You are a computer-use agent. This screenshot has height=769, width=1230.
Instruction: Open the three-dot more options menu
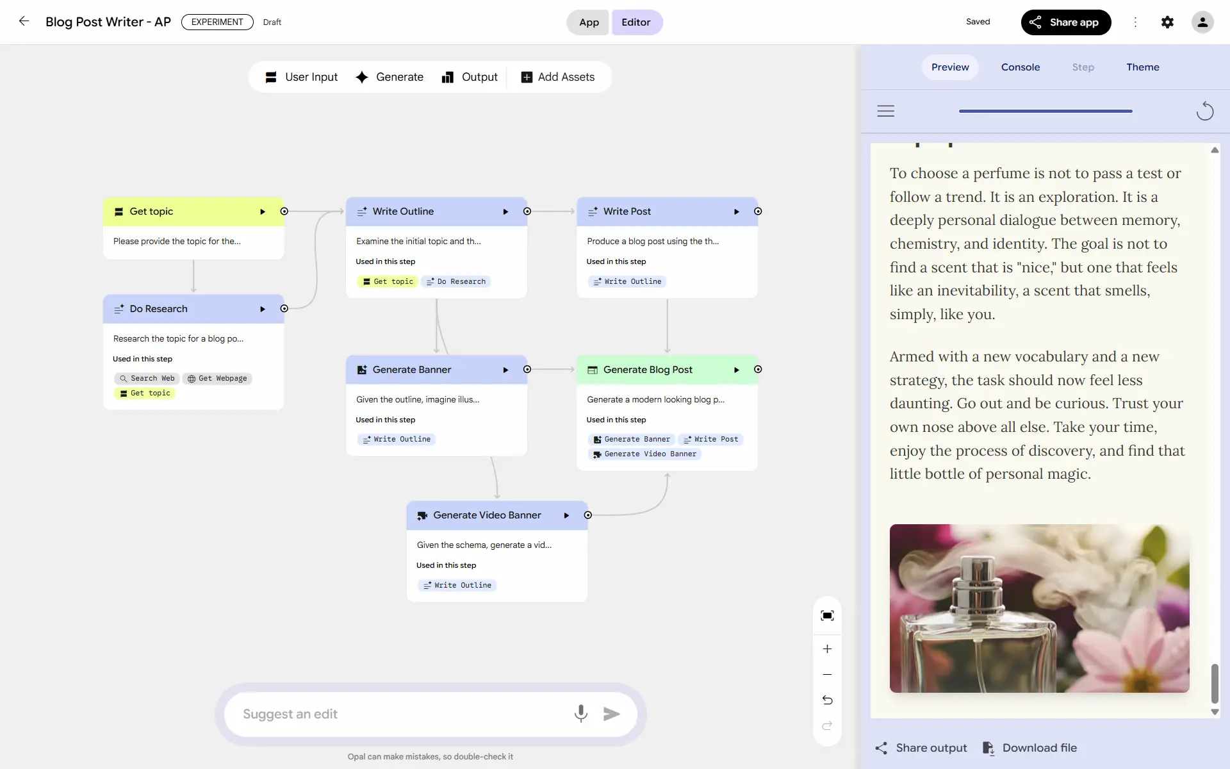coord(1135,22)
